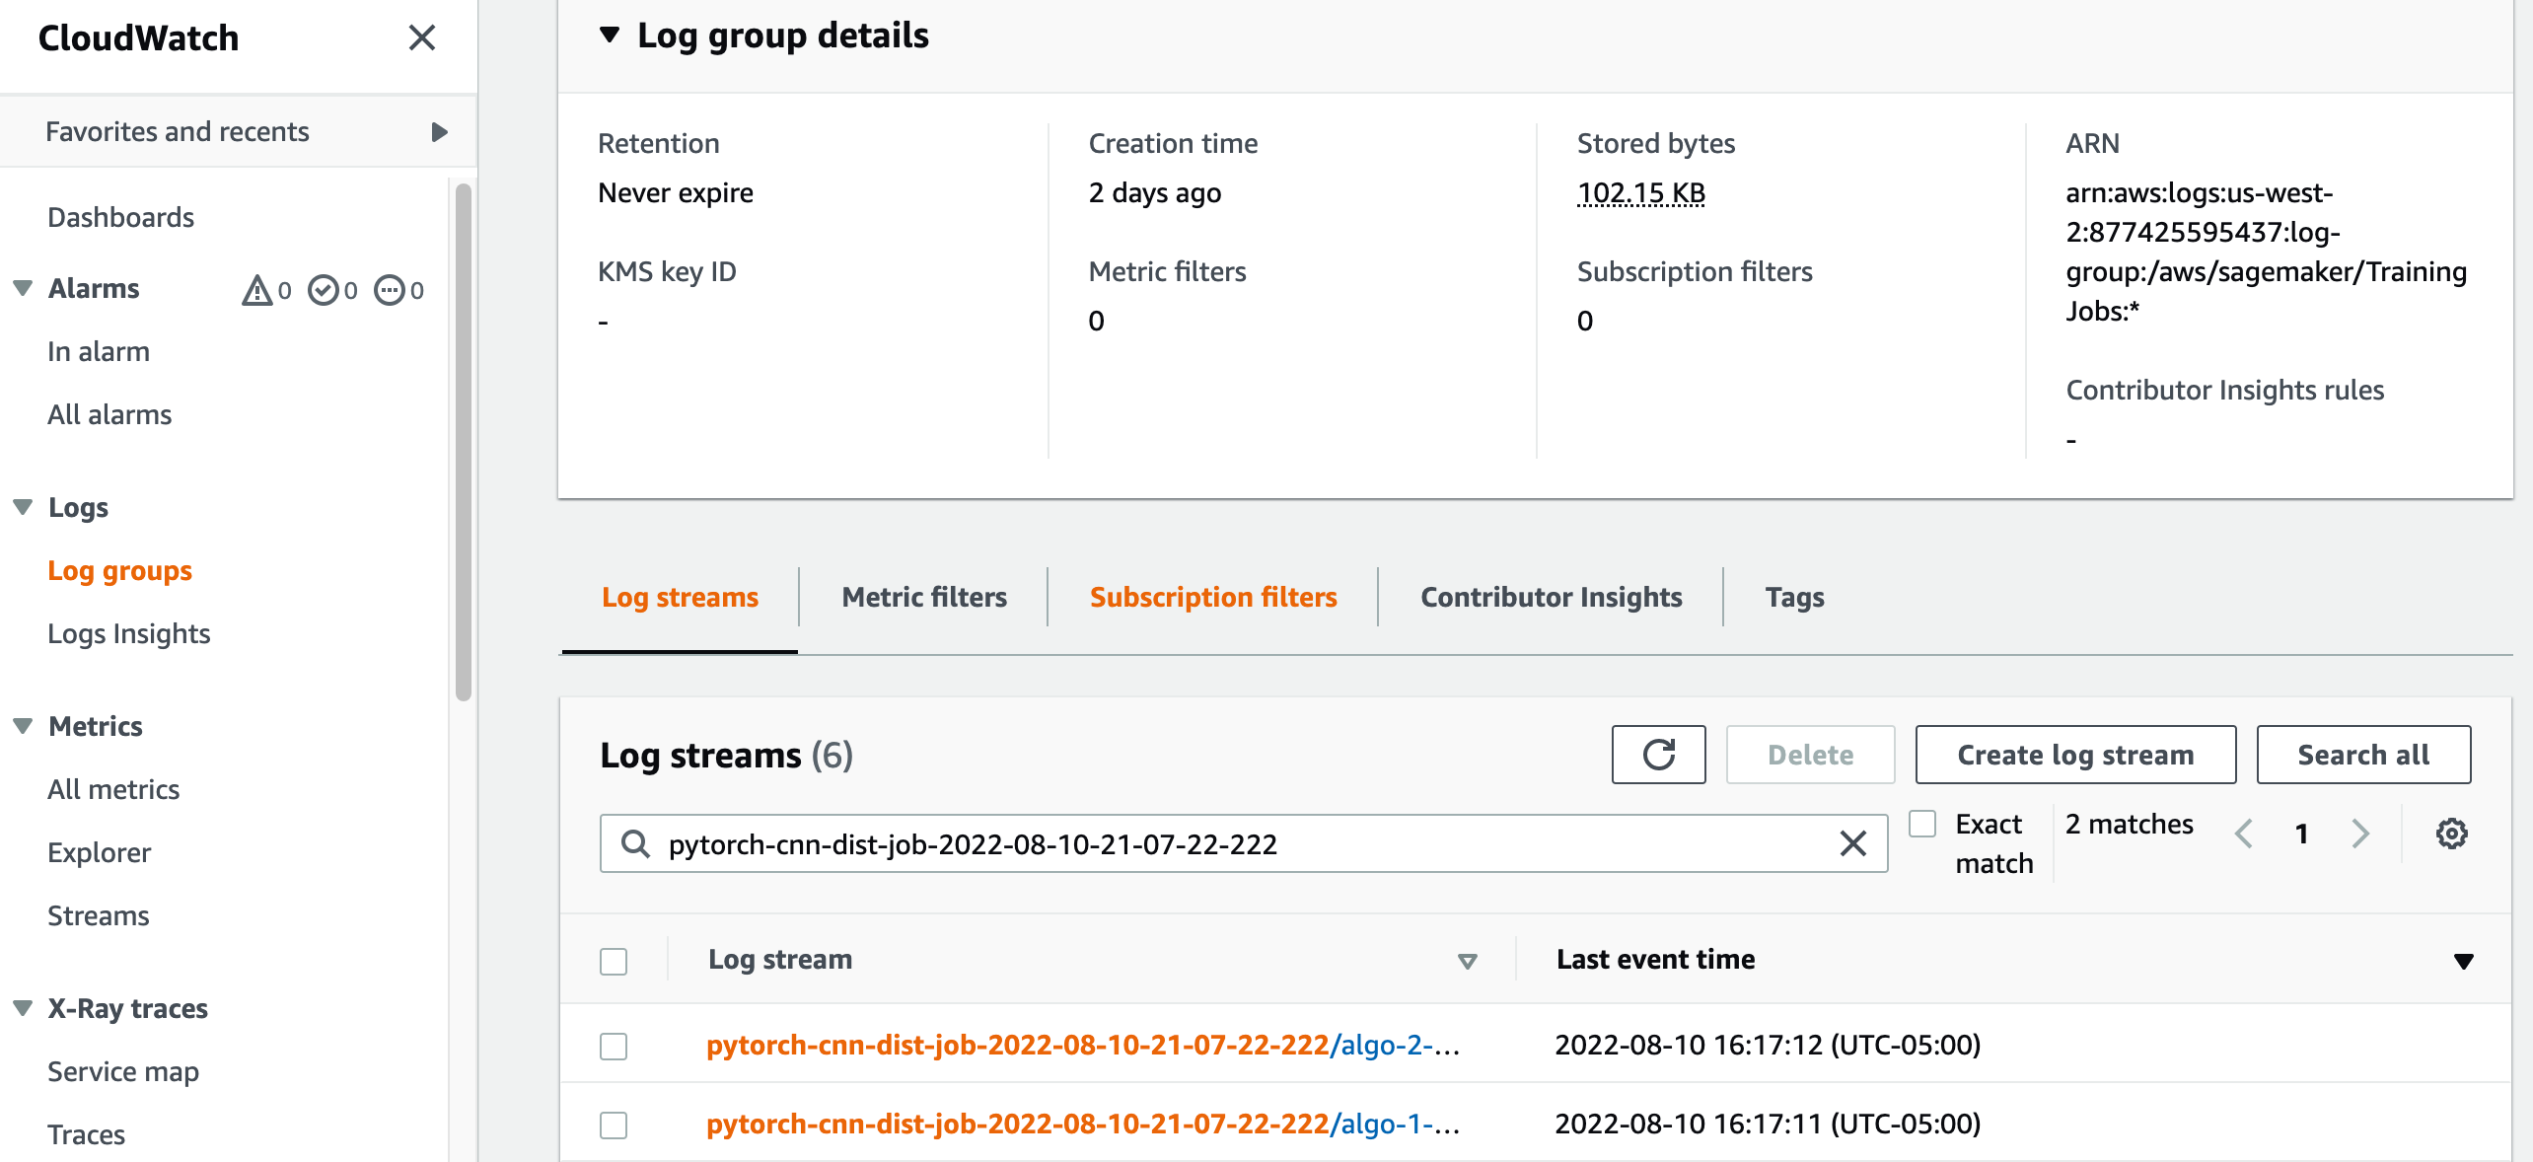Select the algo-2 log stream checkbox
The height and width of the screenshot is (1162, 2533).
tap(614, 1046)
